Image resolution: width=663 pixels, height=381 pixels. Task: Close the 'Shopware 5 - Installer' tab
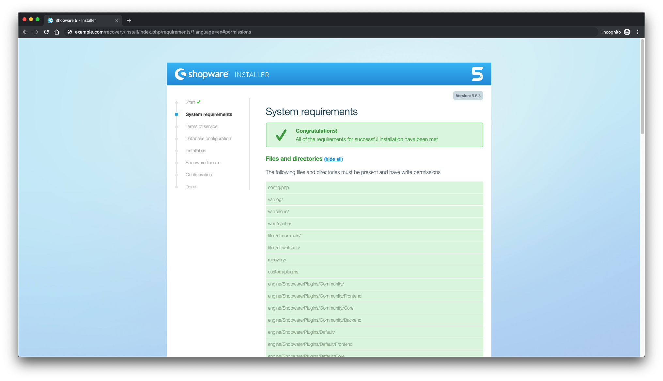tap(117, 20)
